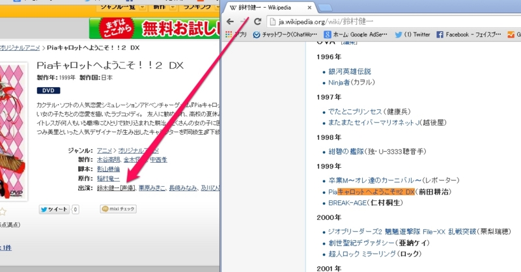Screen dimensions: 521x272
Task: Go back in the Wikipedia browser window
Action: [230, 21]
